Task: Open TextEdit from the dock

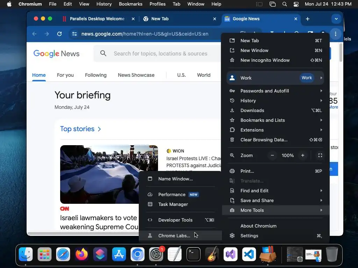Action: (175, 254)
